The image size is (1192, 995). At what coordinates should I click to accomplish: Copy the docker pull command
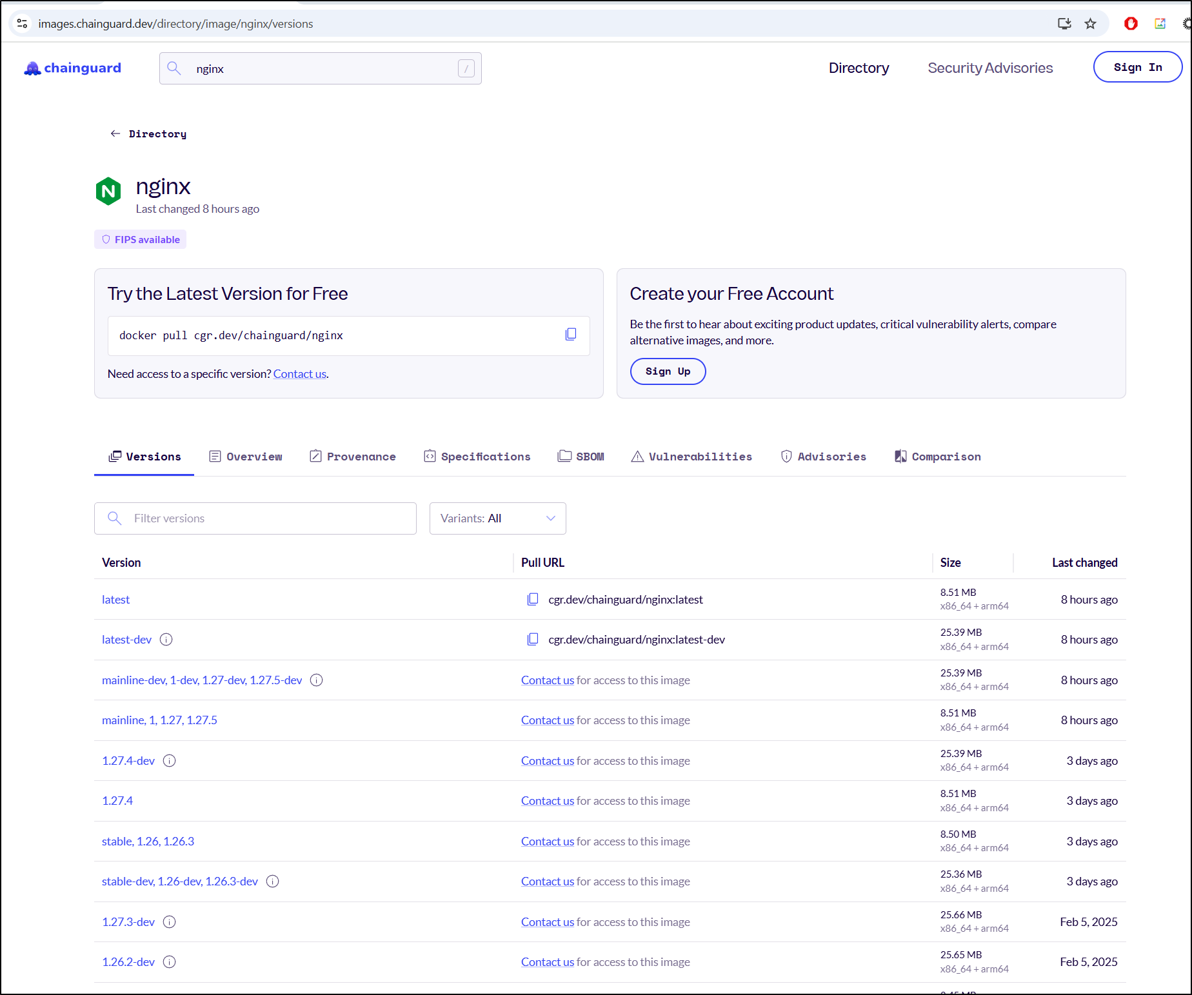(x=570, y=335)
